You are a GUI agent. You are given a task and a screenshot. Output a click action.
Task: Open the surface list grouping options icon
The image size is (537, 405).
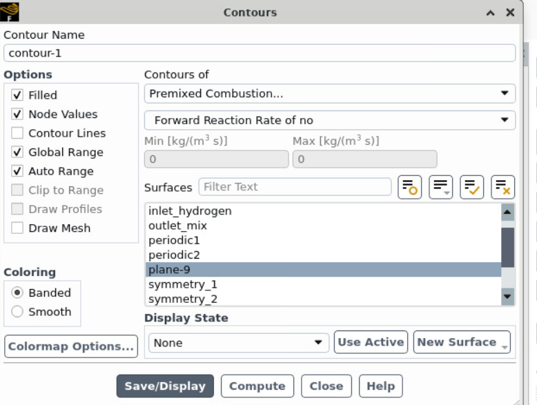click(440, 187)
